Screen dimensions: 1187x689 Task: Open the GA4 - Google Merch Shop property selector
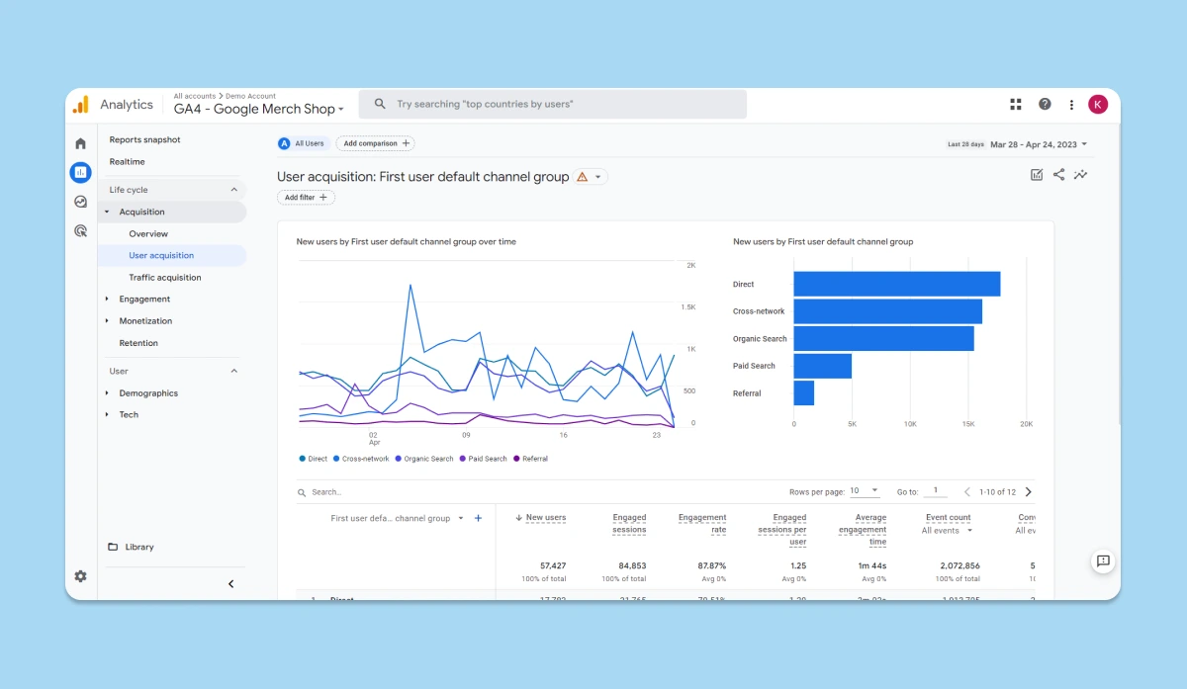(259, 110)
